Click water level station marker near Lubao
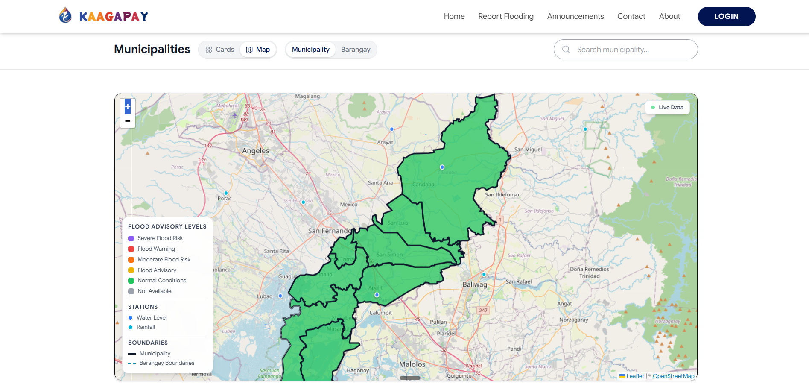 pos(280,296)
